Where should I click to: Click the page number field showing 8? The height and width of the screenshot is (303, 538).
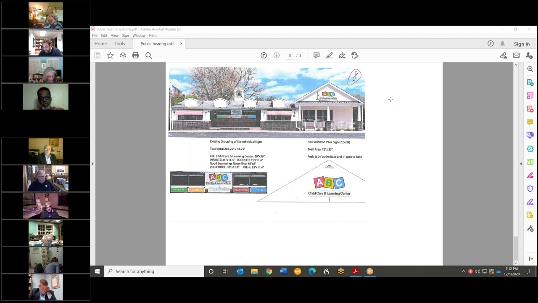click(290, 56)
